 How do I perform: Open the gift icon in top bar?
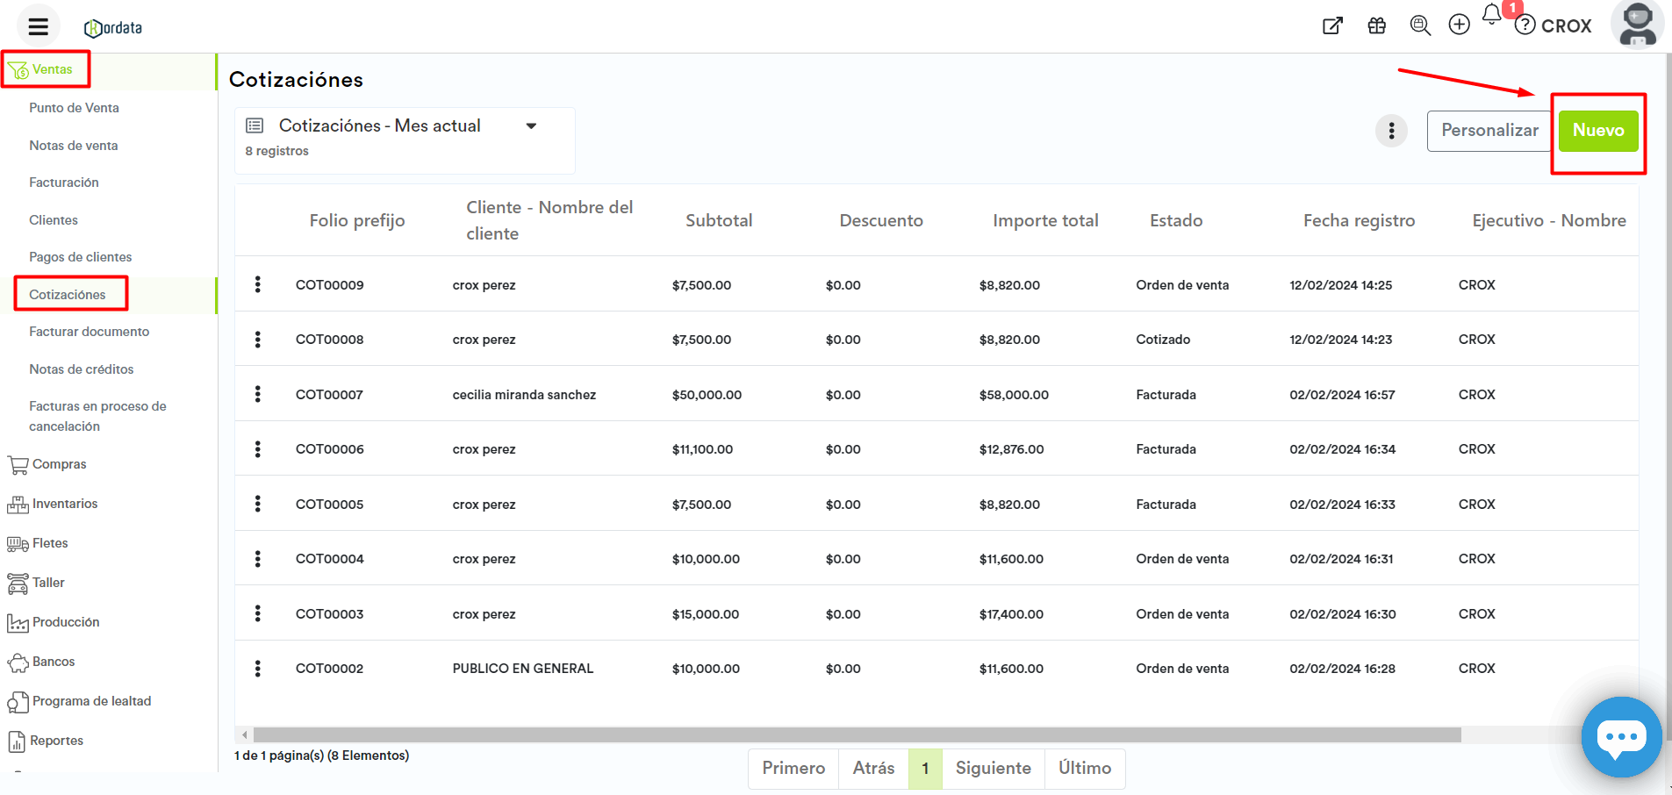pos(1376,25)
